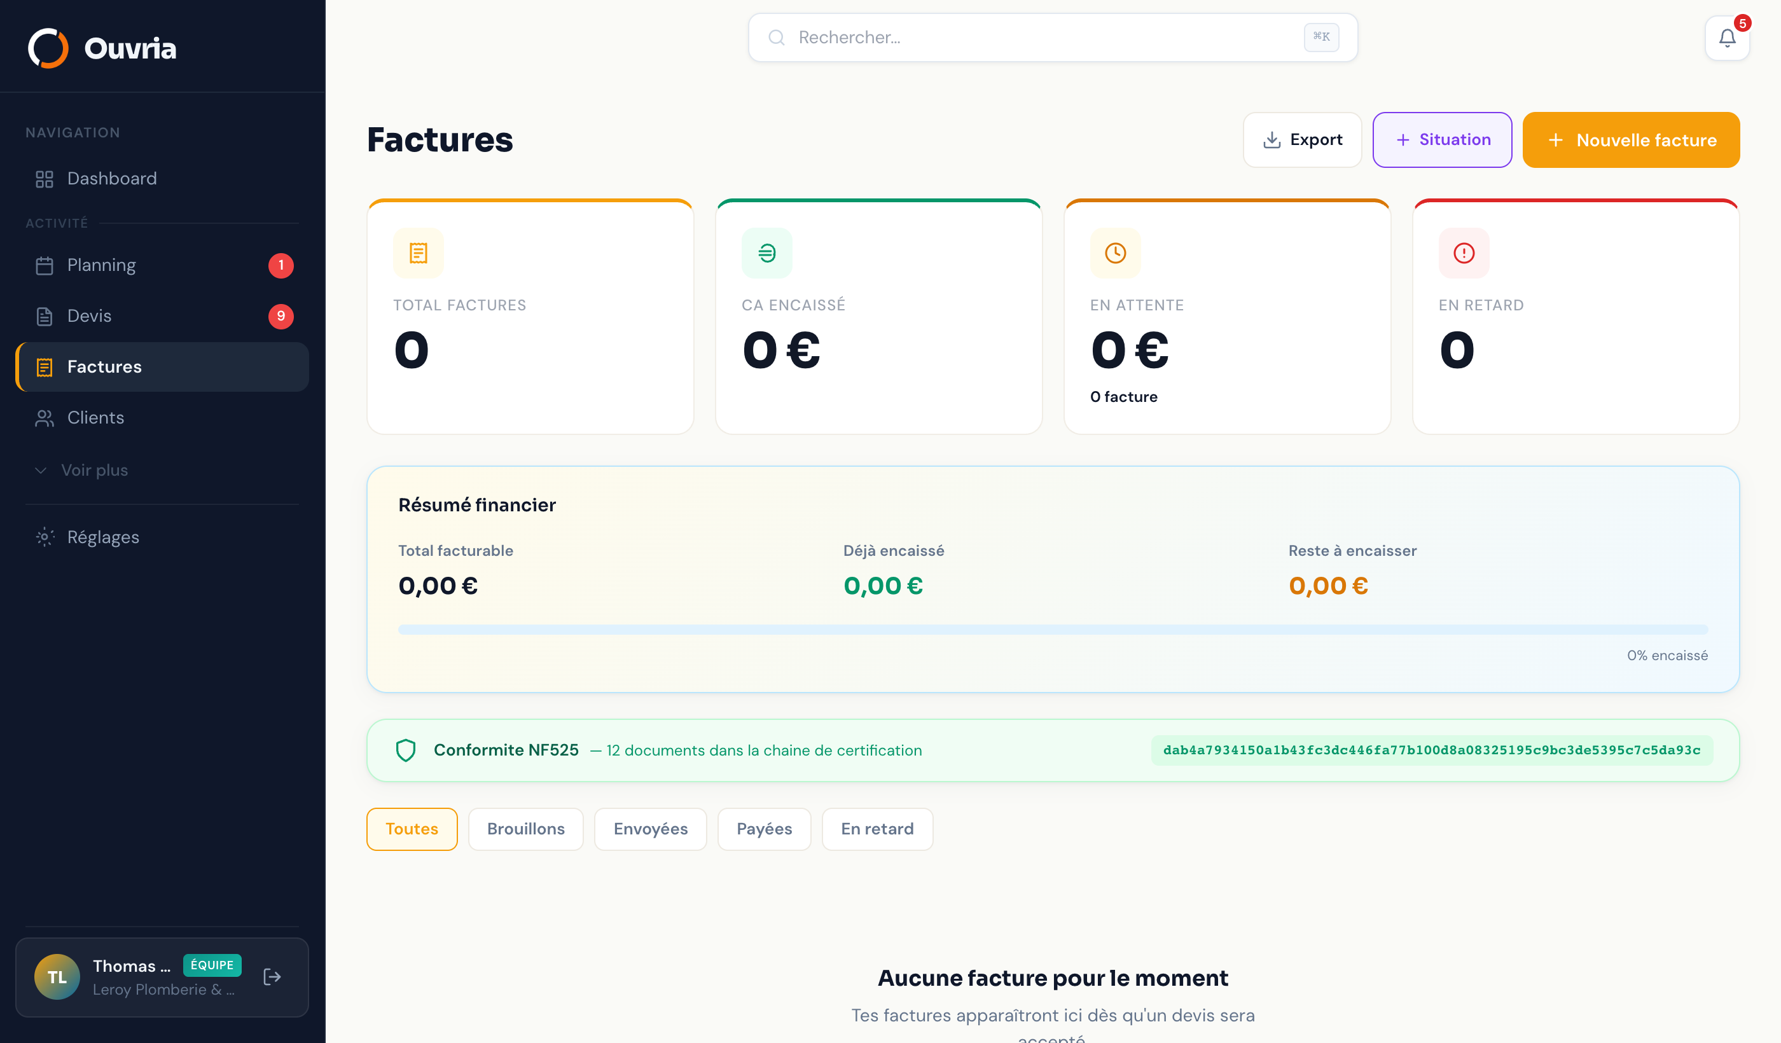The width and height of the screenshot is (1781, 1043).
Task: Click the CA Encaissé euro icon
Action: tap(767, 253)
